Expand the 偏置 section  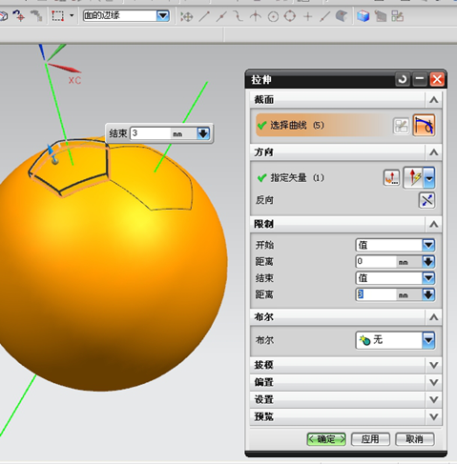coord(346,382)
